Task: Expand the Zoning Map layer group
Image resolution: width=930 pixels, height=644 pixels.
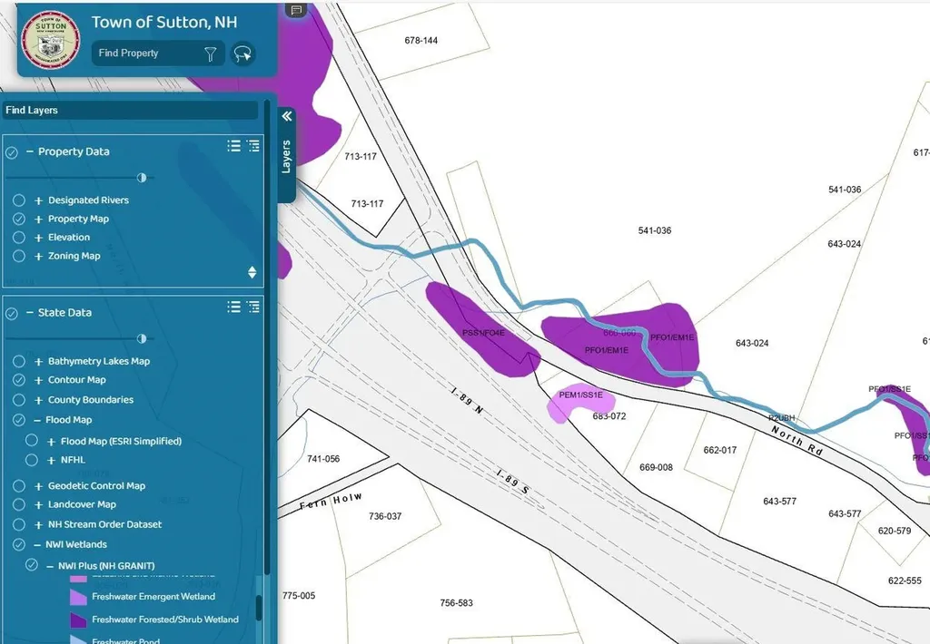Action: (38, 257)
